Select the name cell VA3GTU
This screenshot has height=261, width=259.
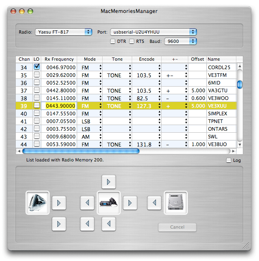click(221, 91)
